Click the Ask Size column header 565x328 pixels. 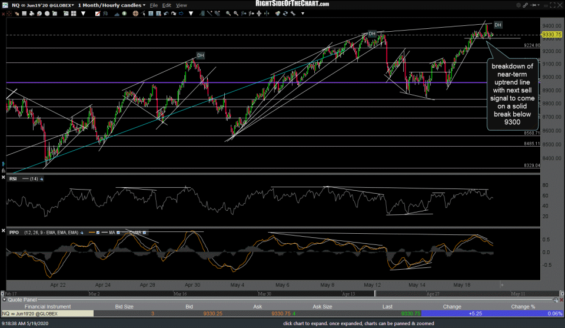[322, 307]
